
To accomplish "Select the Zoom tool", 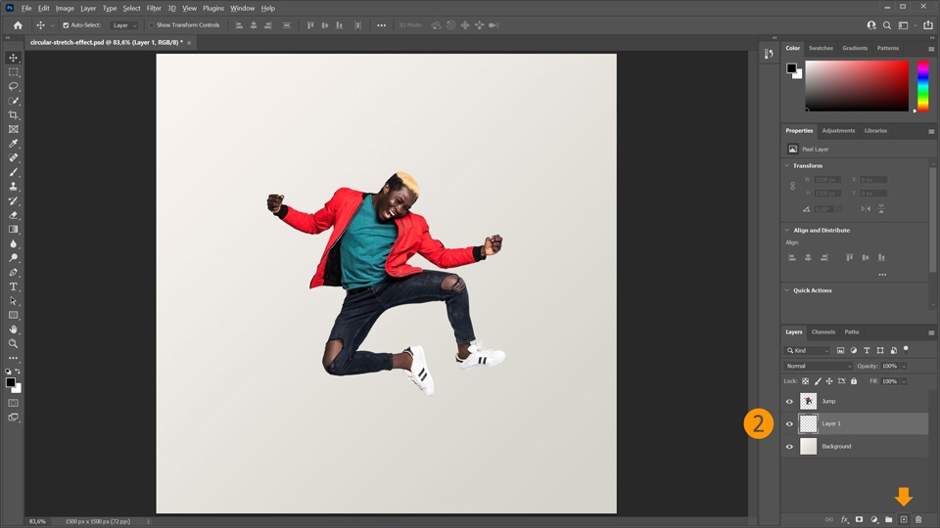I will (14, 343).
